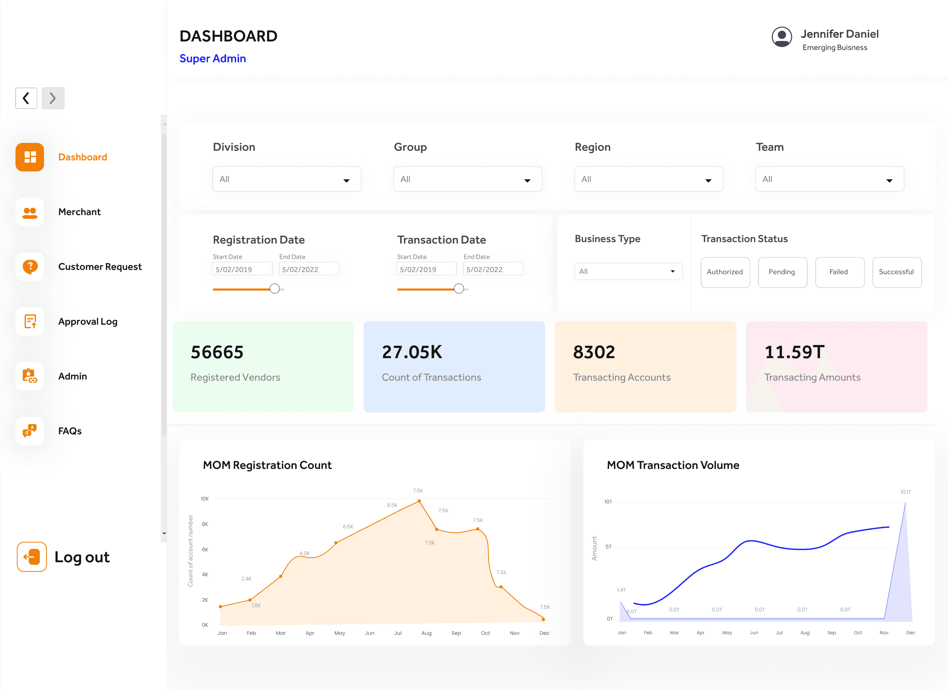Click Transaction Date start date field
The image size is (948, 690).
click(x=427, y=269)
